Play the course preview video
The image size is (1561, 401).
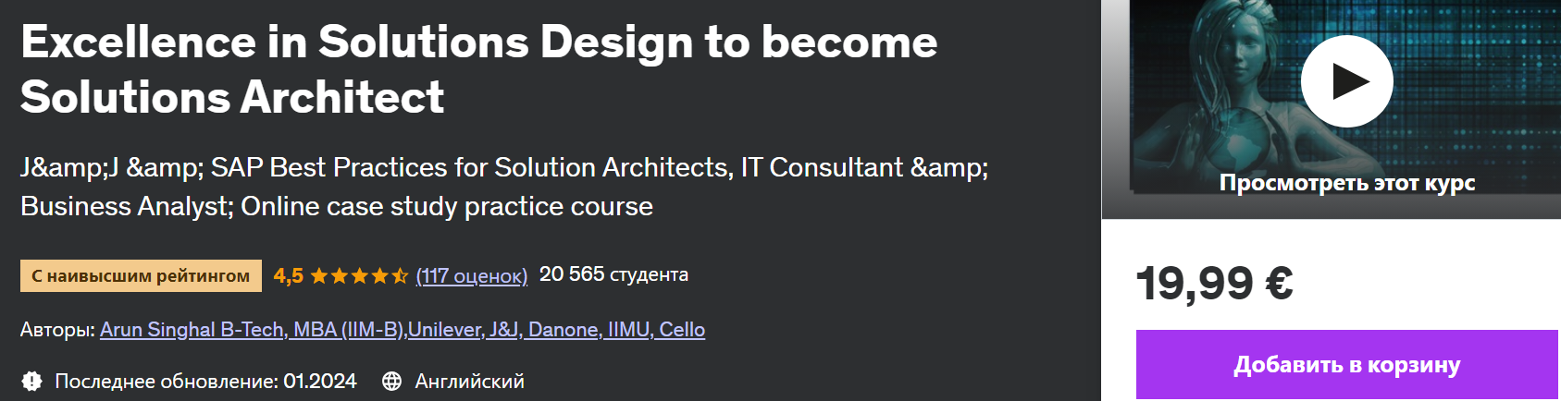[x=1346, y=81]
